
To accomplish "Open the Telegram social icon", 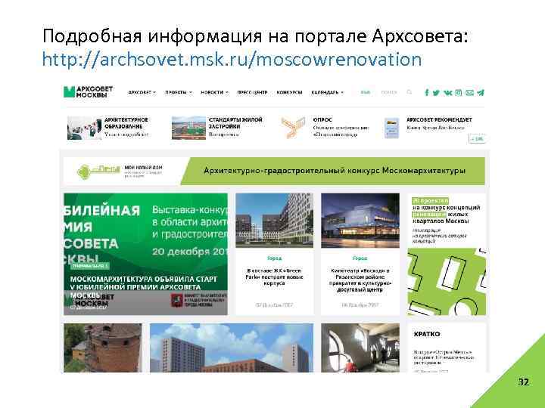I will pyautogui.click(x=481, y=93).
